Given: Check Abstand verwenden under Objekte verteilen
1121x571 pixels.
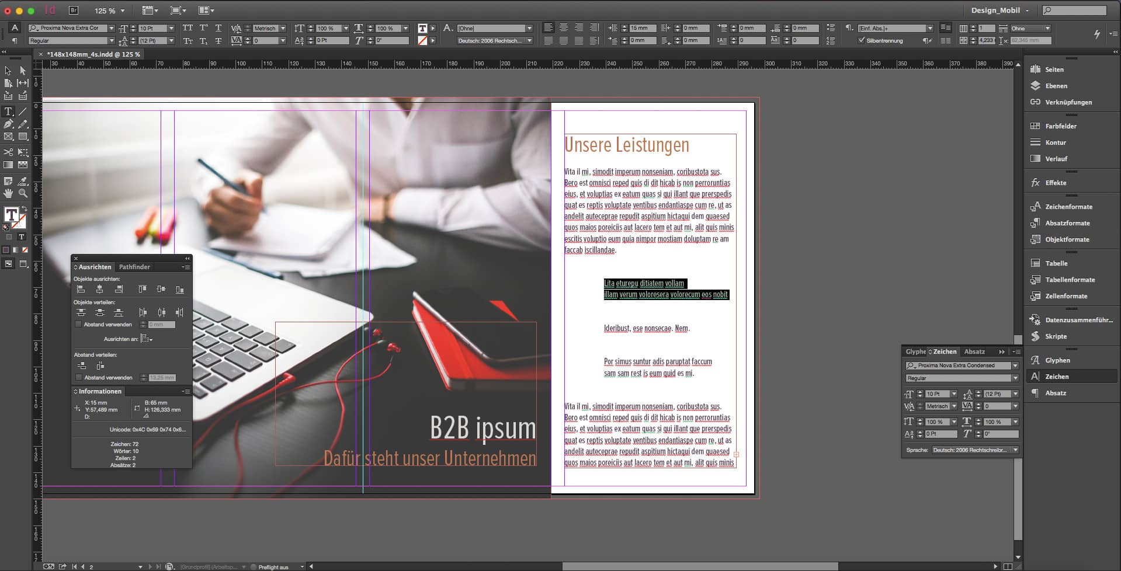Looking at the screenshot, I should tap(79, 325).
